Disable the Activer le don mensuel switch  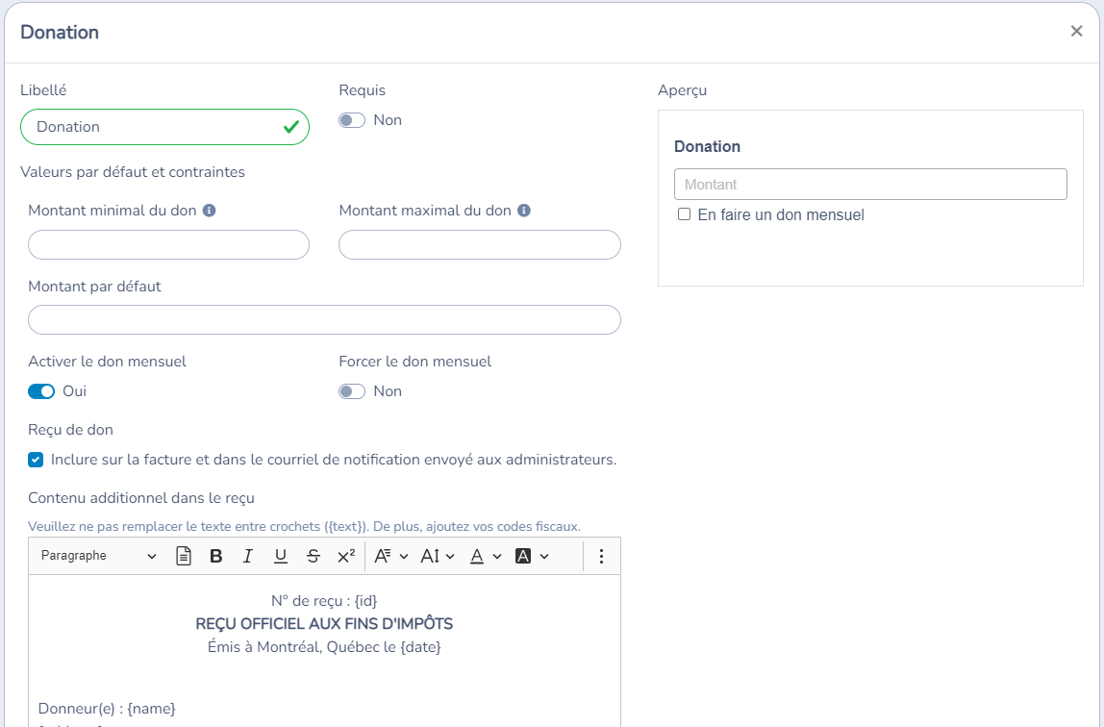(40, 391)
